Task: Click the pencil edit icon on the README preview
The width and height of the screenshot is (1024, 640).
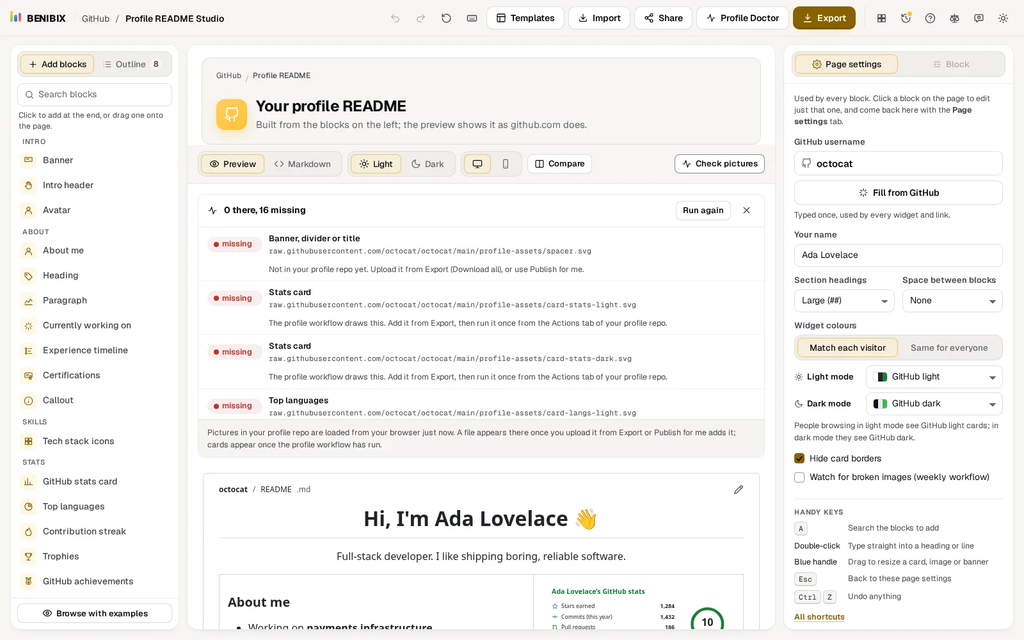Action: point(739,490)
